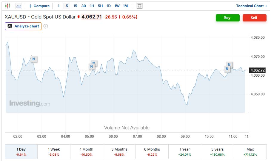Choose the 1M interval option
Image resolution: width=271 pixels, height=161 pixels.
tap(125, 6)
